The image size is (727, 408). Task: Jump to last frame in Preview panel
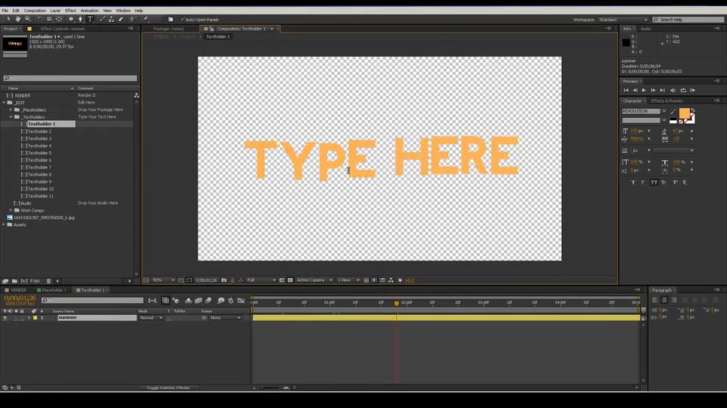[663, 90]
